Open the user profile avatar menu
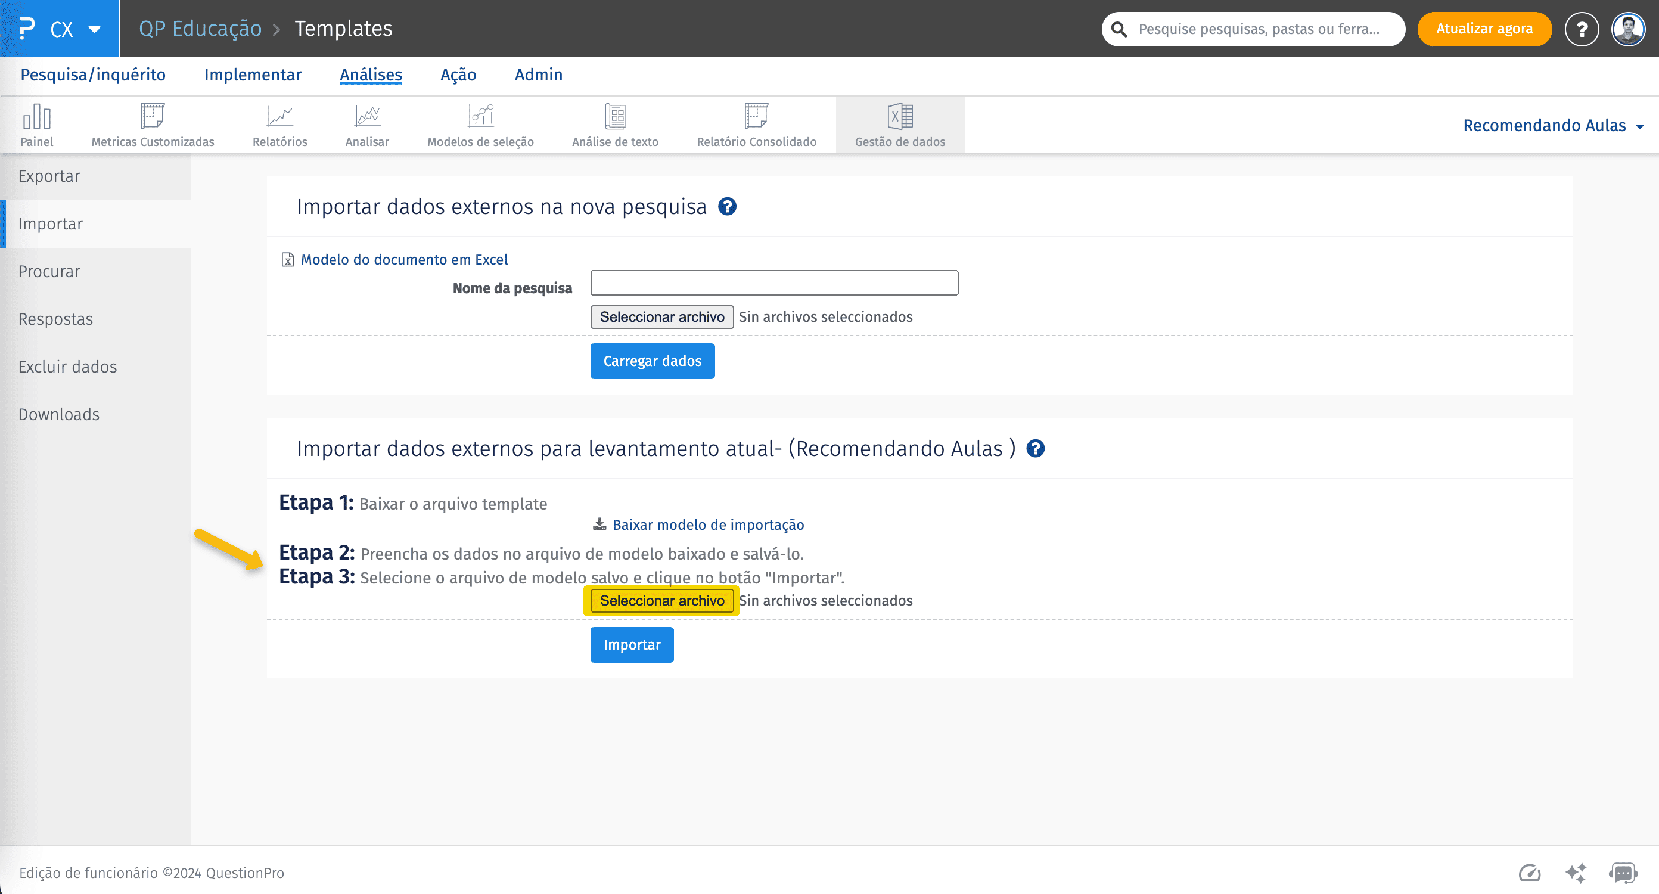The height and width of the screenshot is (894, 1659). (x=1628, y=29)
